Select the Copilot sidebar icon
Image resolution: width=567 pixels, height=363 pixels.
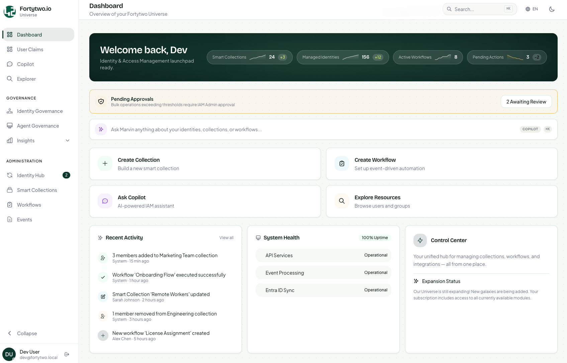point(10,64)
